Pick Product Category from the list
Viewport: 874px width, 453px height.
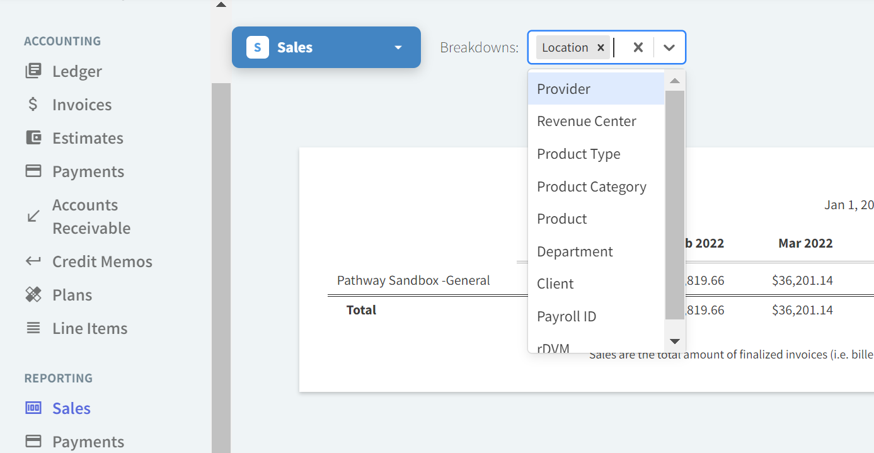coord(591,187)
